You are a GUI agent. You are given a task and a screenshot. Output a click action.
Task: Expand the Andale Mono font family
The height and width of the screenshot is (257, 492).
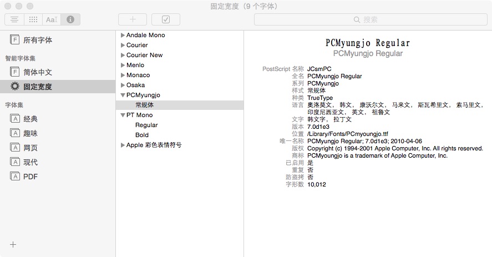coord(123,35)
